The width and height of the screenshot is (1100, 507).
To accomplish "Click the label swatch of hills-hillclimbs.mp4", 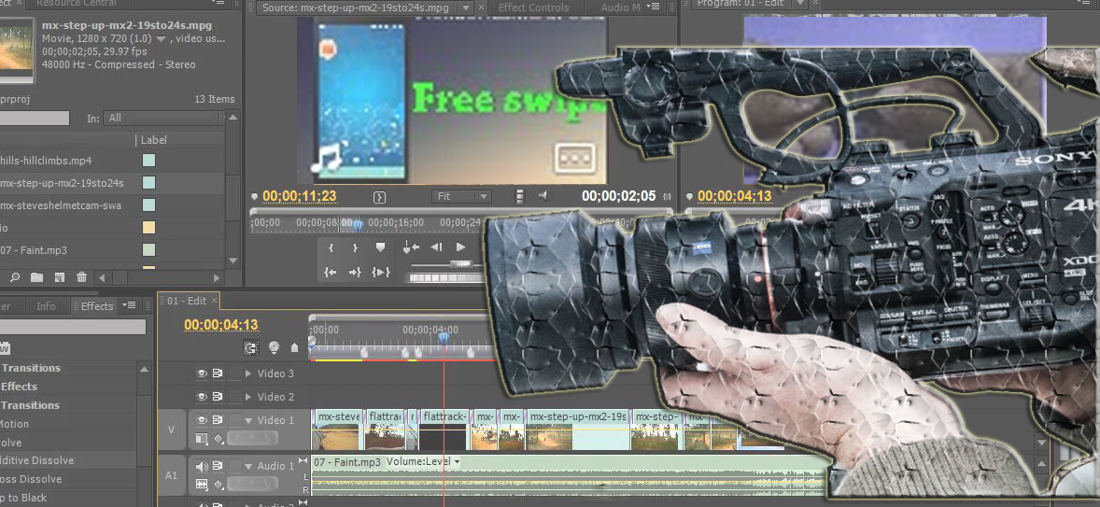I will [x=148, y=160].
